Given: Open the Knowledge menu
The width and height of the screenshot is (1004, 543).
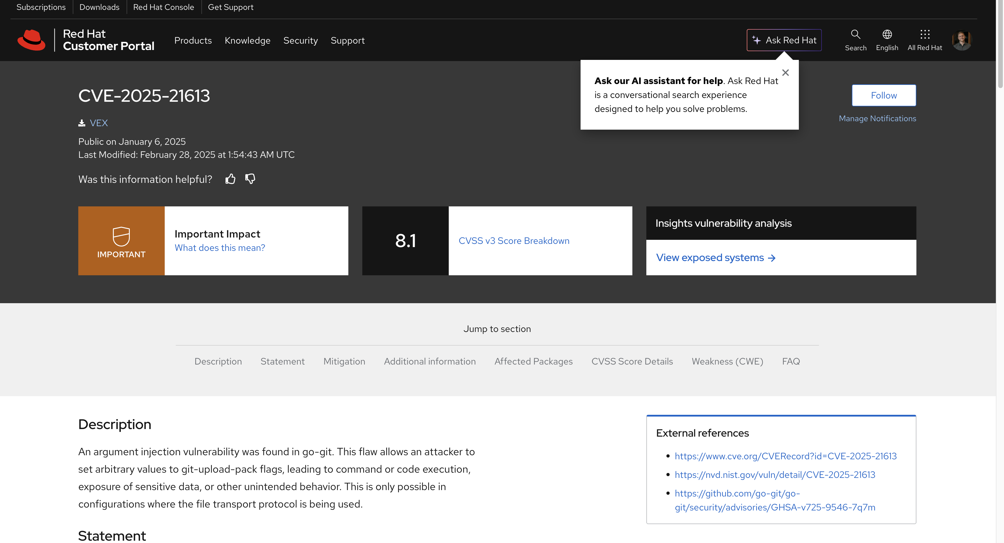Looking at the screenshot, I should pyautogui.click(x=247, y=40).
